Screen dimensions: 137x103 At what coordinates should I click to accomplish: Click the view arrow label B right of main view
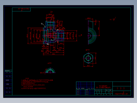point(81,35)
